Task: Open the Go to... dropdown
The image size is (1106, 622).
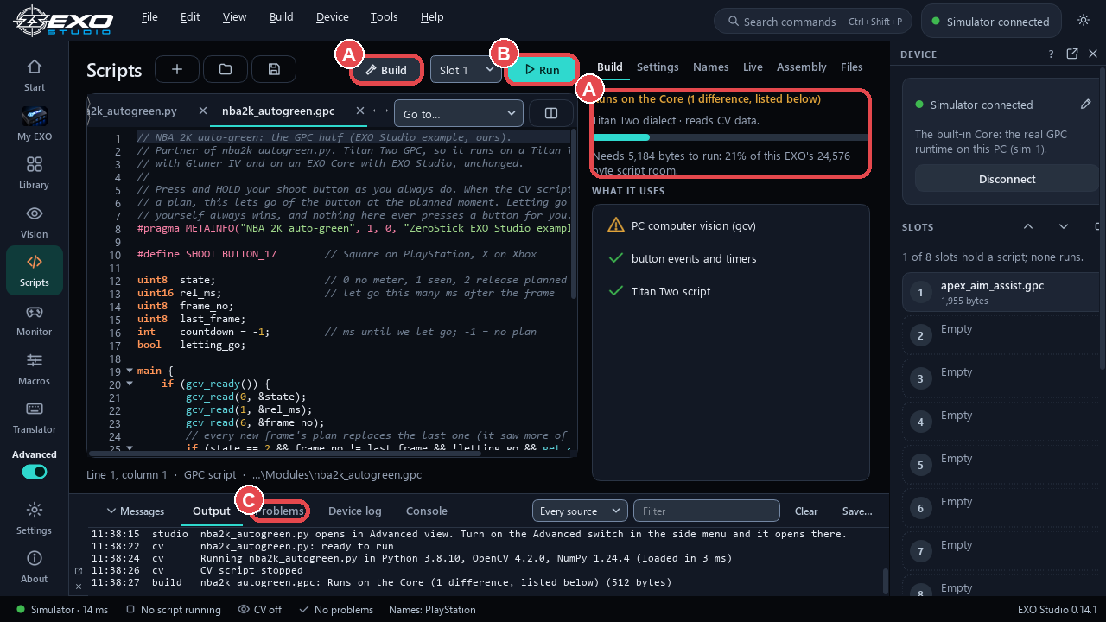Action: click(459, 113)
